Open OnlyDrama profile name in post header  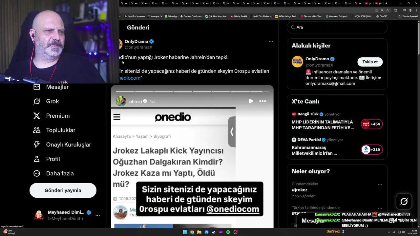coord(136,41)
